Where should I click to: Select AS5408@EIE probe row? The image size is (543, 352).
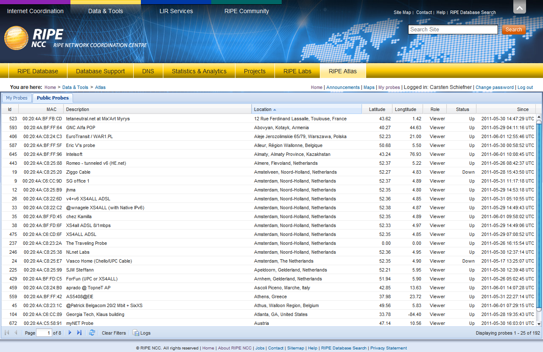coord(269,297)
